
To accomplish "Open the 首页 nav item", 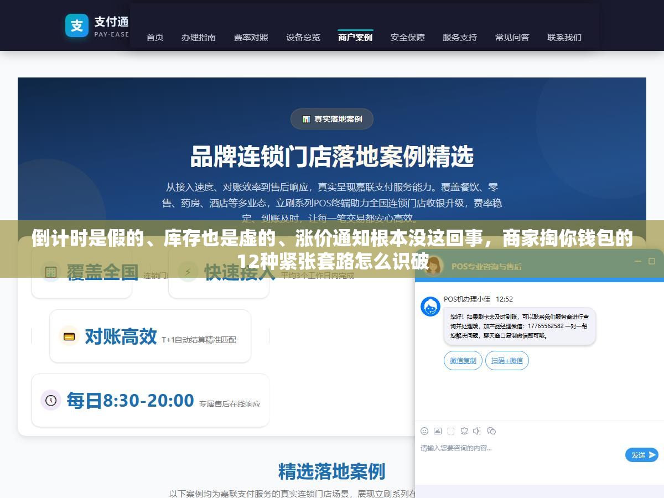I will (155, 37).
